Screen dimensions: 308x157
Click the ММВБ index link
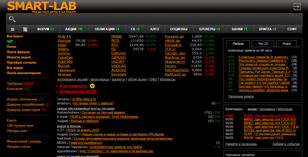tap(117, 37)
